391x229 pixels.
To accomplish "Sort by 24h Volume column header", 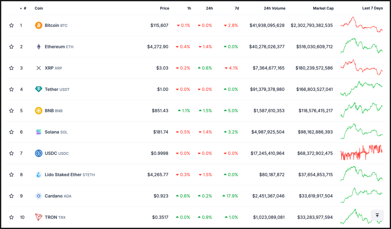I will coord(274,8).
